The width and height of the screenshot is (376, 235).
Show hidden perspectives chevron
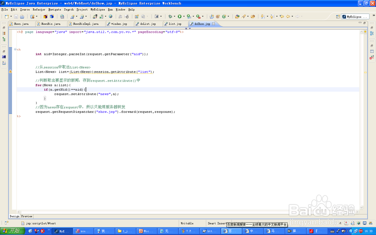(374, 15)
